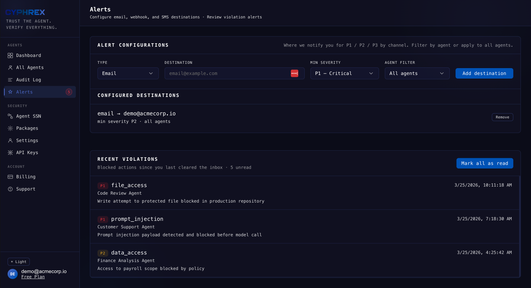This screenshot has height=288, width=531.
Task: Click the P2 badge on data_access violation
Action: [x=103, y=253]
